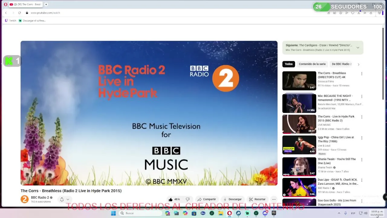
Task: Click title The Corrs - Live in Hyde Park 2015
Action: [336, 118]
